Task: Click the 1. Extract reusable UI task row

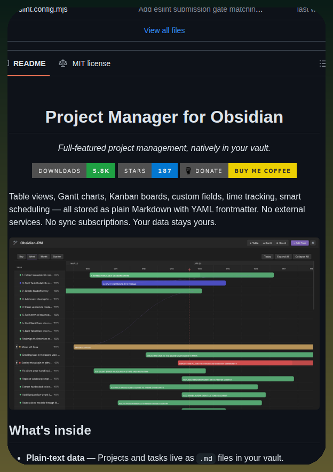Action: (39, 275)
